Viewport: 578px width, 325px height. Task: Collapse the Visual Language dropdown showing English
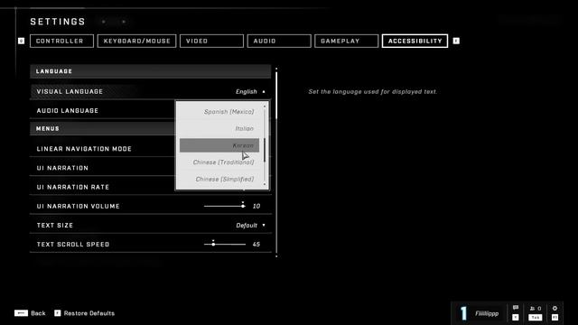tap(250, 91)
